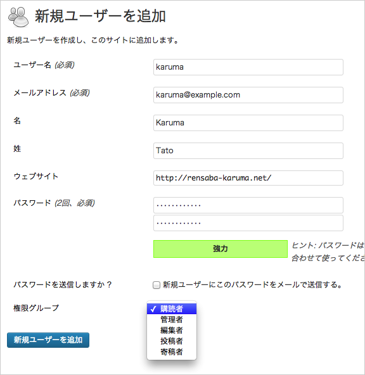Focus the email field karuma@example.com
Viewport: 365px width, 375px height.
tap(248, 95)
